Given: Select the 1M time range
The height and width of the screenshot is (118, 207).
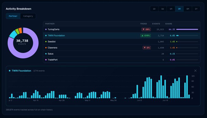Looking at the screenshot, I should 171,9.
